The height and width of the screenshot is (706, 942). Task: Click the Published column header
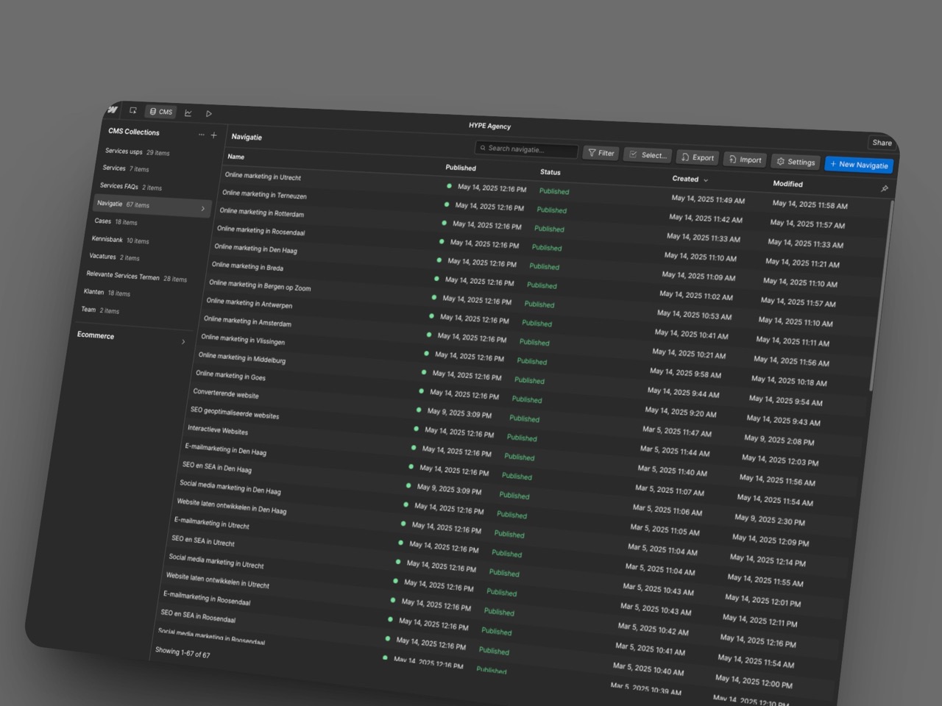click(x=461, y=168)
